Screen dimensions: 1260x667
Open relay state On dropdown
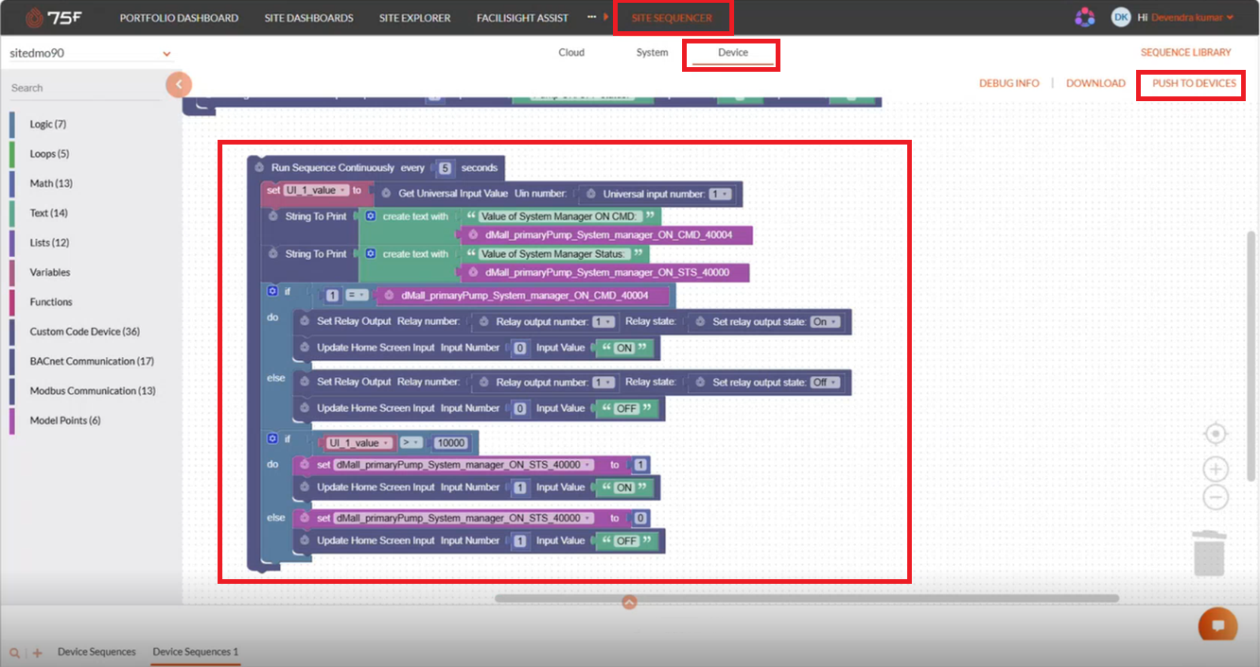(824, 322)
